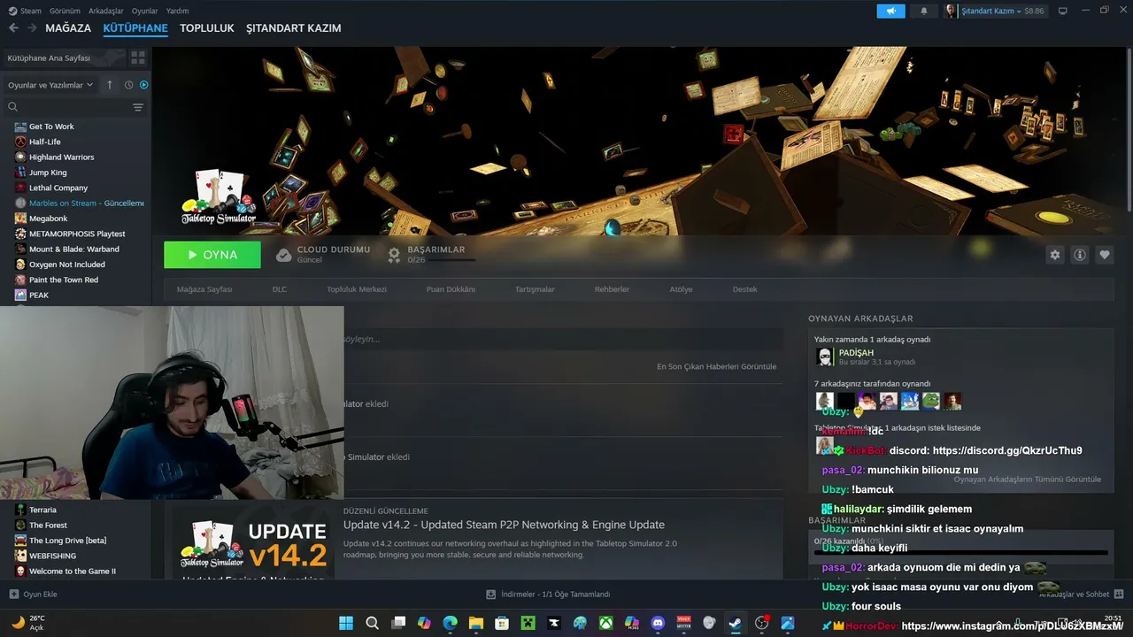The width and height of the screenshot is (1133, 637).
Task: Click the recent activity clock icon
Action: click(128, 85)
